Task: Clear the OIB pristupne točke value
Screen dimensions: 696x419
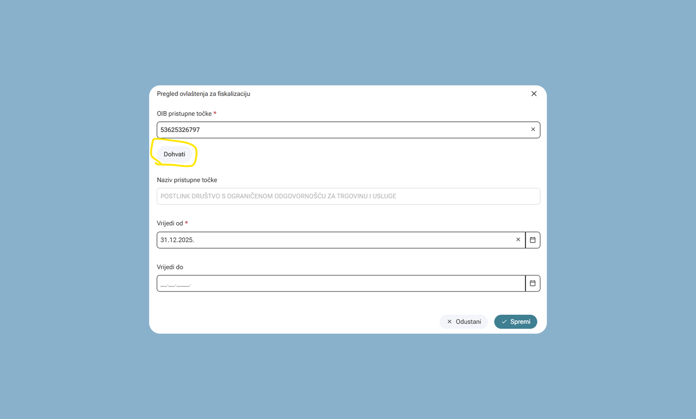Action: [x=533, y=130]
